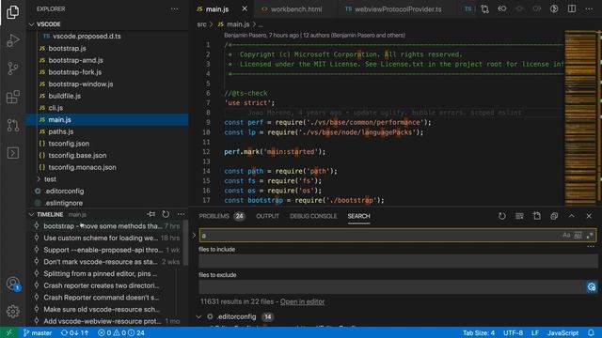Open tsconfig.monaco.json in the explorer
Viewport: 602px width, 338px height.
[107, 167]
